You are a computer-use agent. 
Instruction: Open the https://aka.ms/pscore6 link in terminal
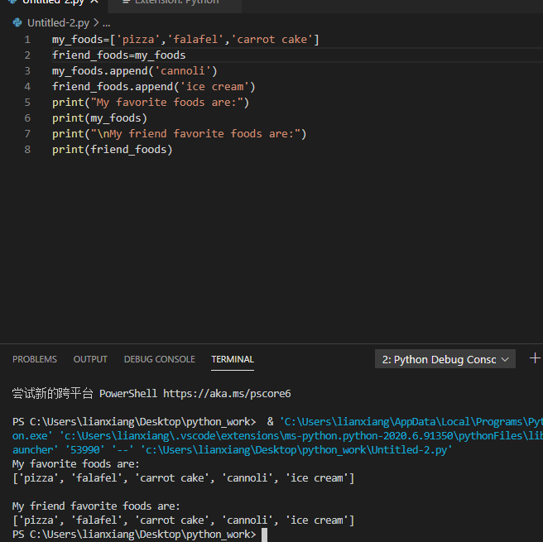point(227,394)
